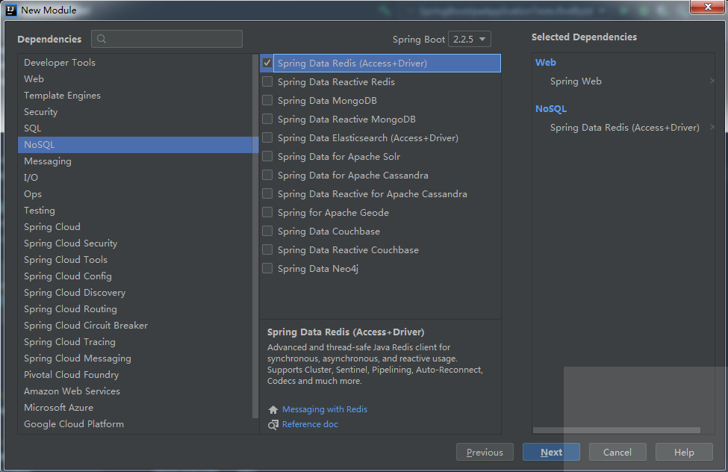The height and width of the screenshot is (472, 728).
Task: Close the New Module dialog window
Action: (705, 8)
